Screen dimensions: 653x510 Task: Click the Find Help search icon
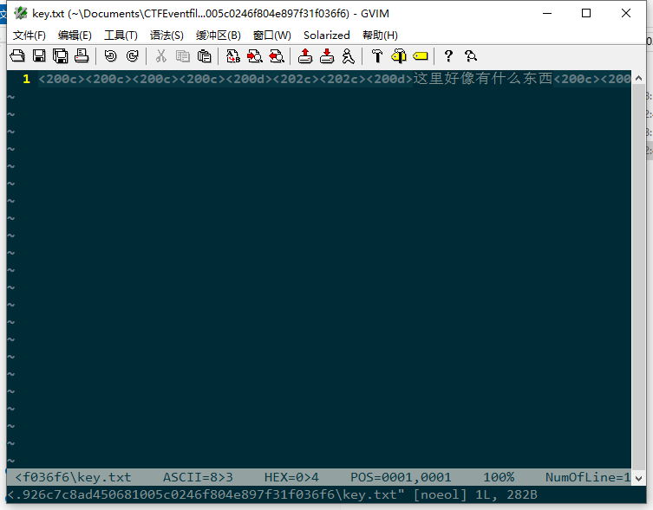[471, 55]
